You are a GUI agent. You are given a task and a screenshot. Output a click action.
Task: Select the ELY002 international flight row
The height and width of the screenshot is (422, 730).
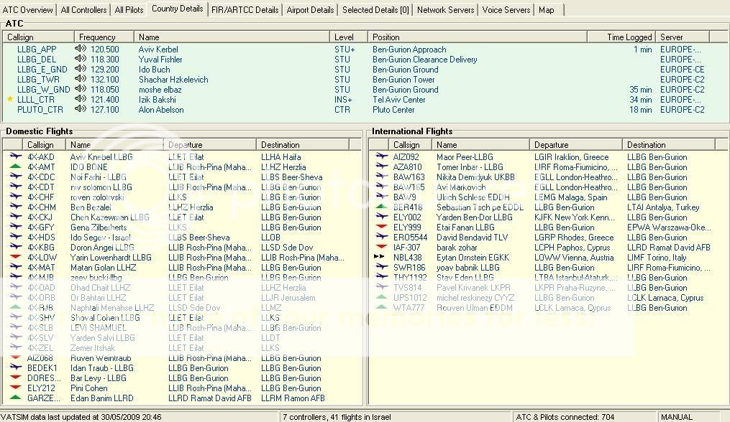(407, 217)
